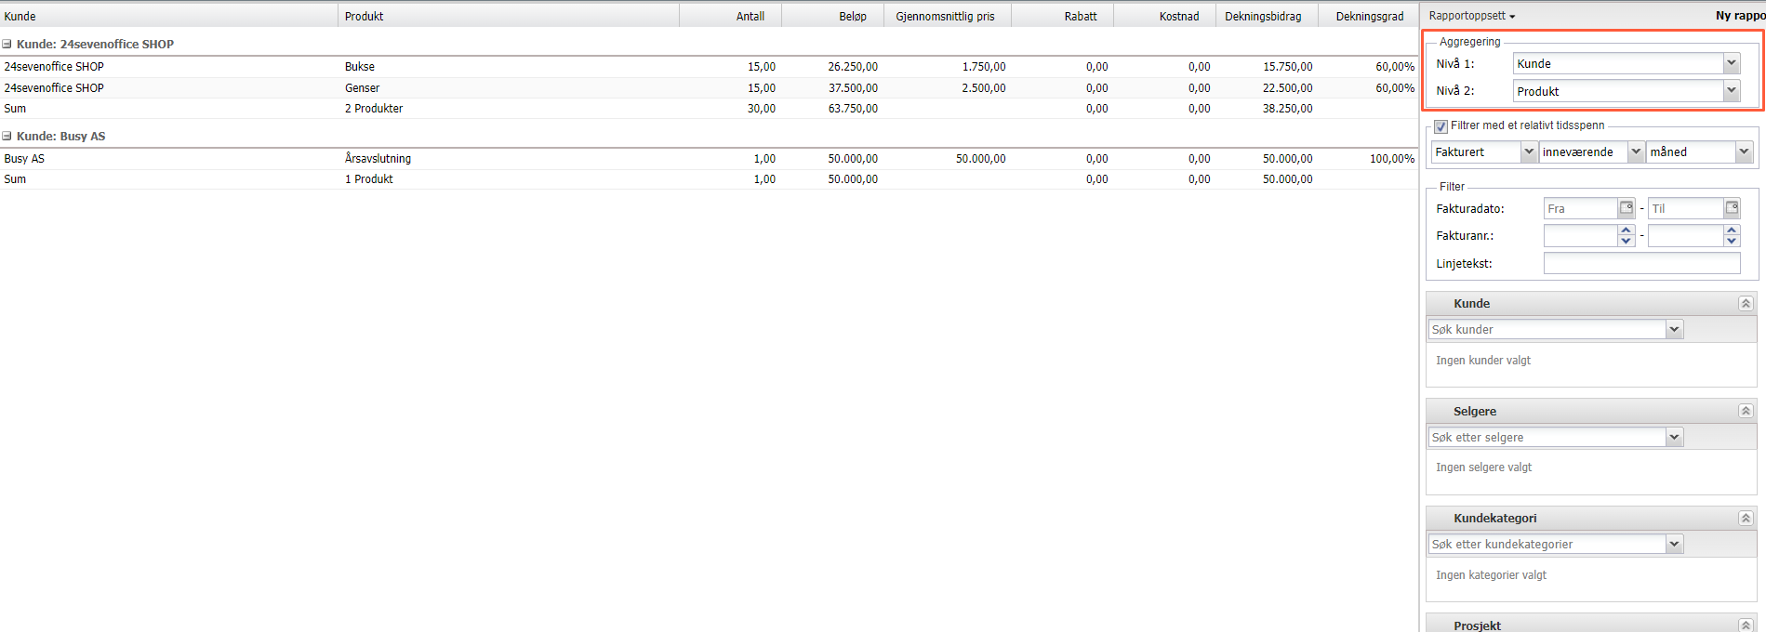
Task: Open the Rapportoppsett menu
Action: pyautogui.click(x=1471, y=16)
